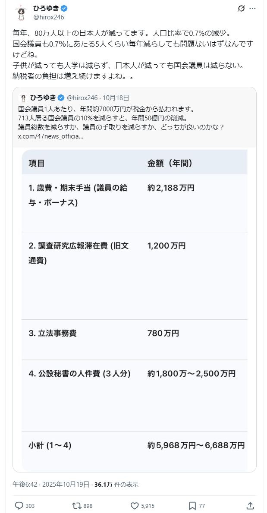
Task: Open the three-dot more options menu
Action: pyautogui.click(x=253, y=9)
